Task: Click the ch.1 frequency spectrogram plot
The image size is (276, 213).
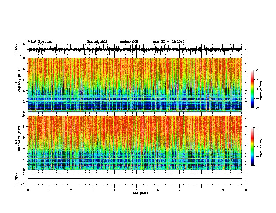Action: pyautogui.click(x=135, y=85)
